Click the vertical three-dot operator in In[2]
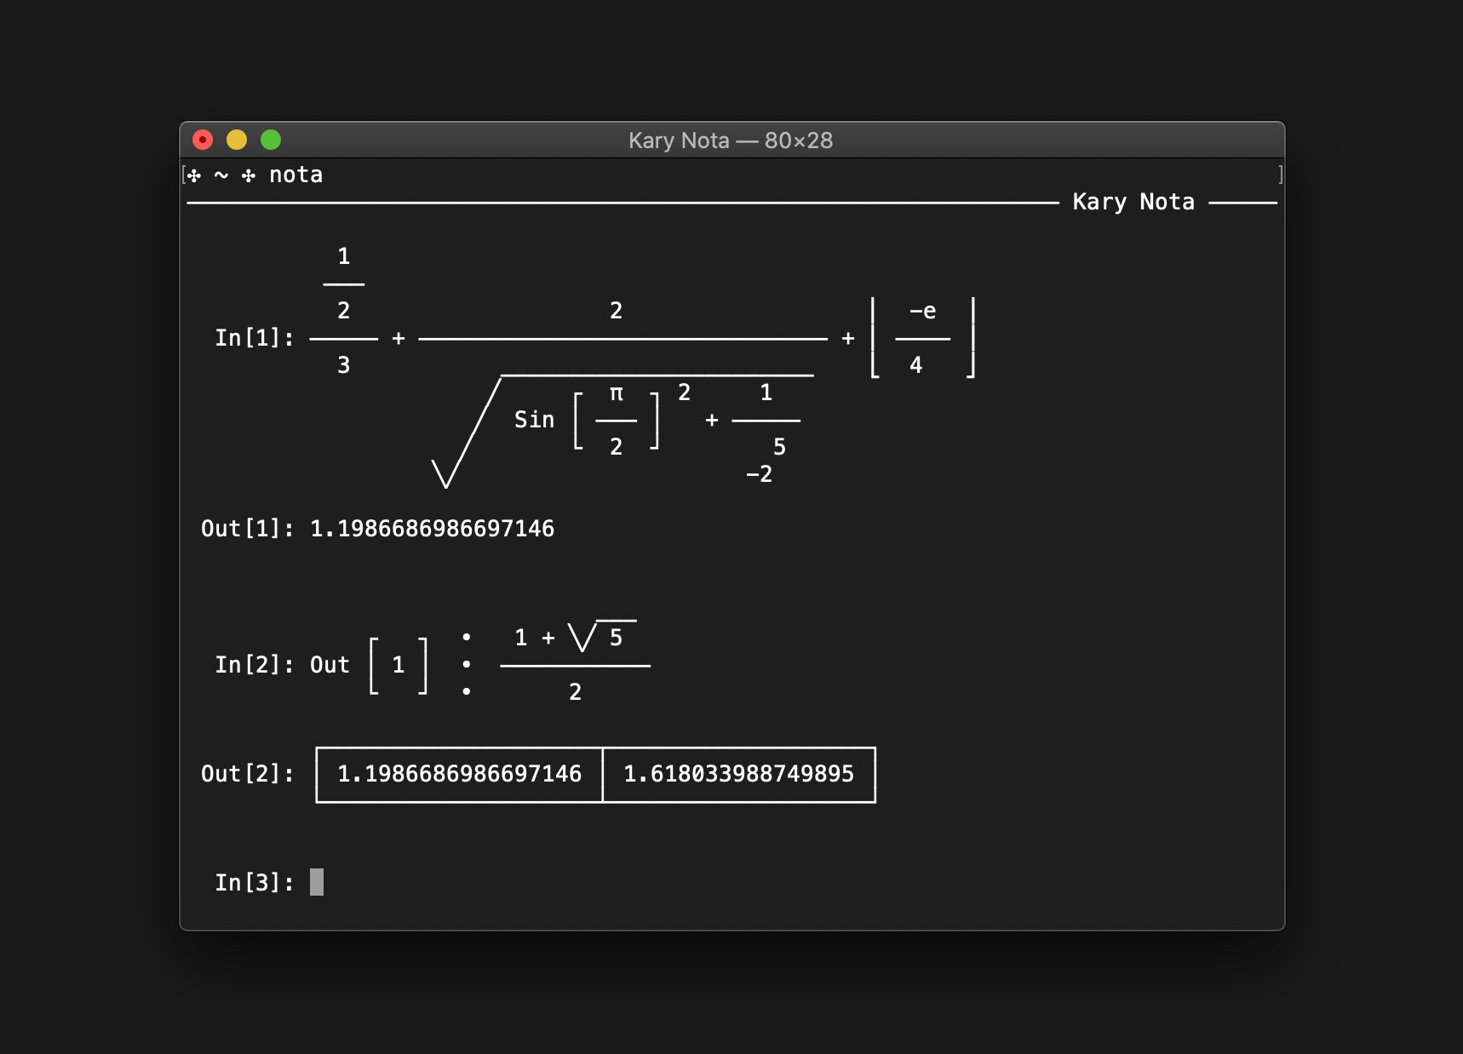Screen dimensions: 1463x1054 (466, 664)
